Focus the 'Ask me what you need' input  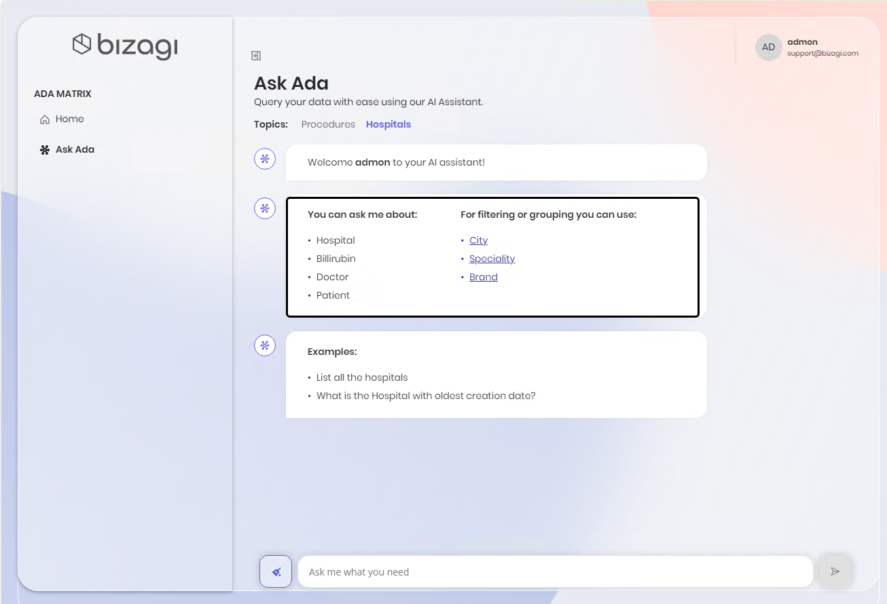click(x=555, y=572)
